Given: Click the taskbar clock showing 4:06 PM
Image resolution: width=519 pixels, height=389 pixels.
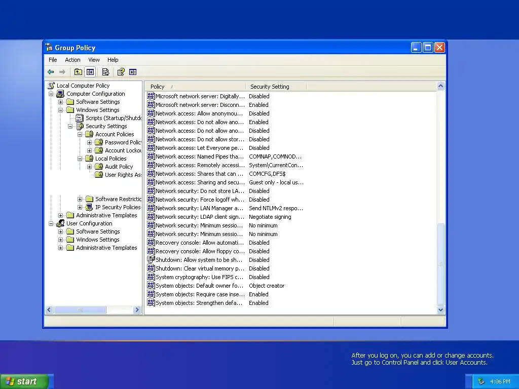Looking at the screenshot, I should tap(500, 381).
